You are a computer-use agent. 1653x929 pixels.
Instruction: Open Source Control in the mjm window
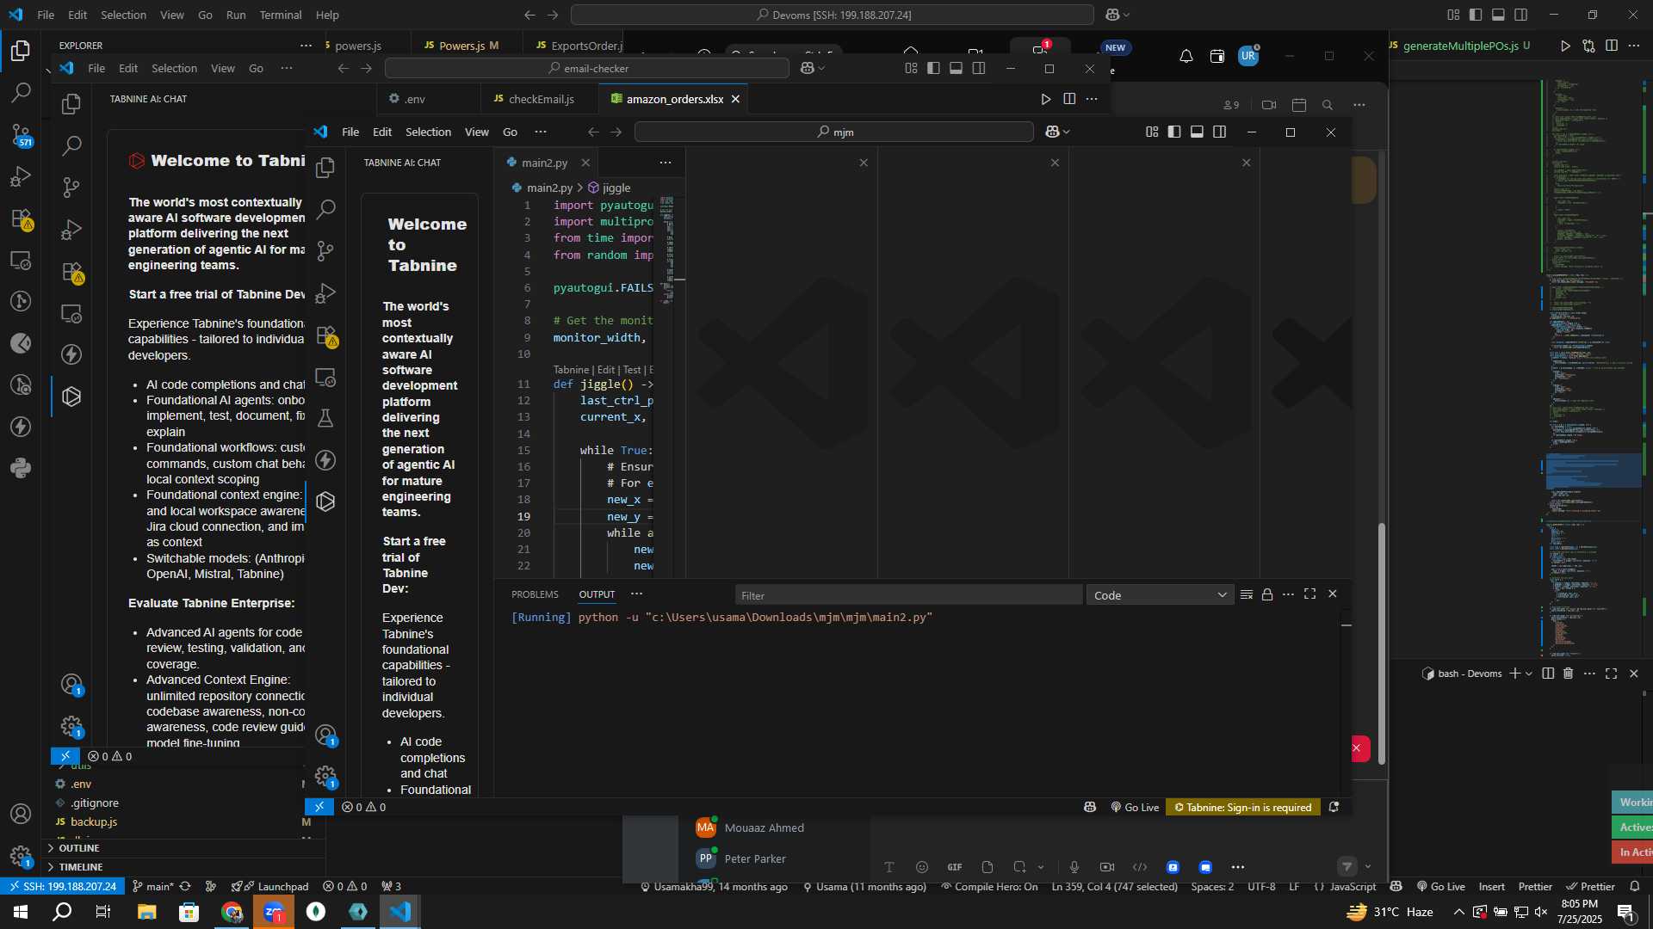(x=325, y=251)
